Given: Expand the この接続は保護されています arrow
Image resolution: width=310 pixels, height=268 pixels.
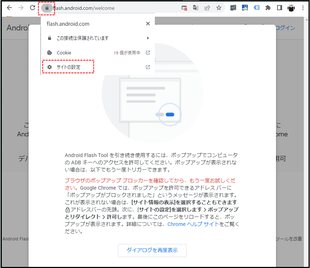Looking at the screenshot, I should [x=148, y=38].
